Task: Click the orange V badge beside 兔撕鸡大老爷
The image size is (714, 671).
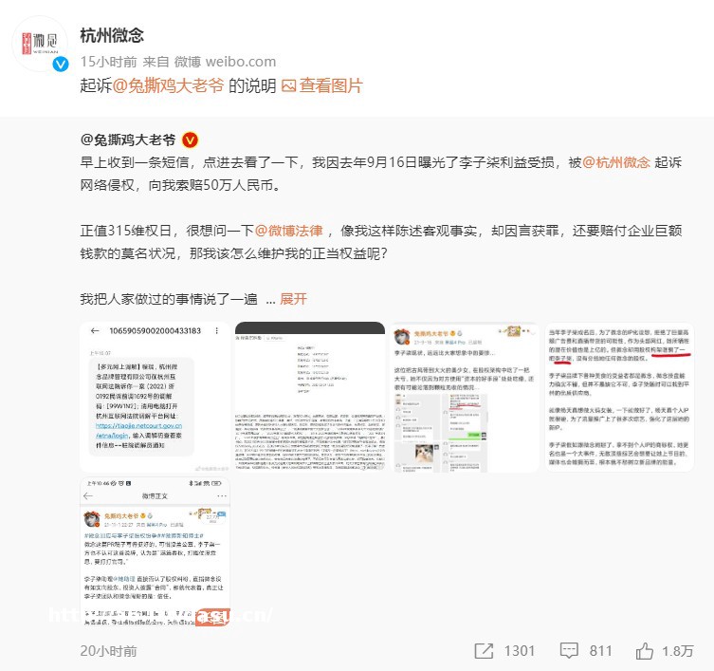Action: [x=190, y=140]
